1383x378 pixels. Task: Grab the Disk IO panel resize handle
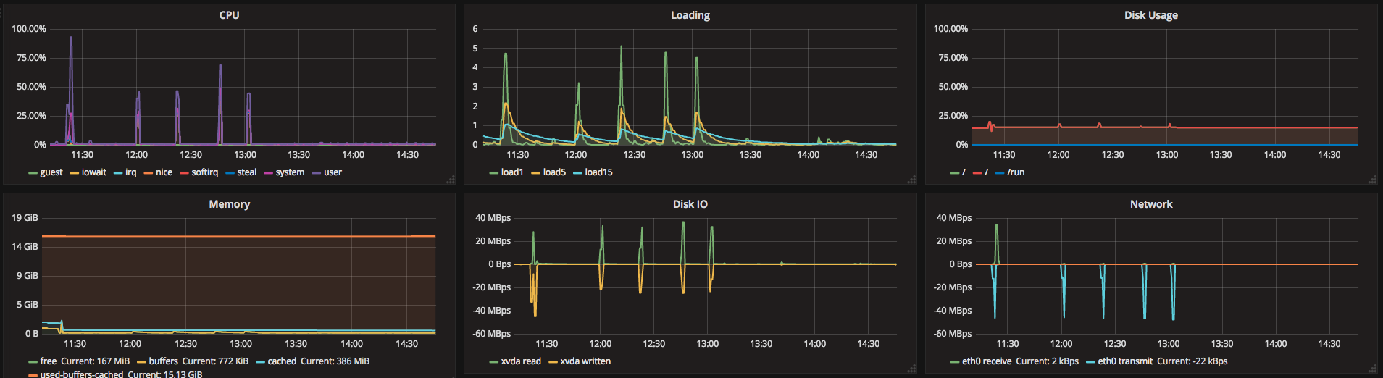(911, 369)
